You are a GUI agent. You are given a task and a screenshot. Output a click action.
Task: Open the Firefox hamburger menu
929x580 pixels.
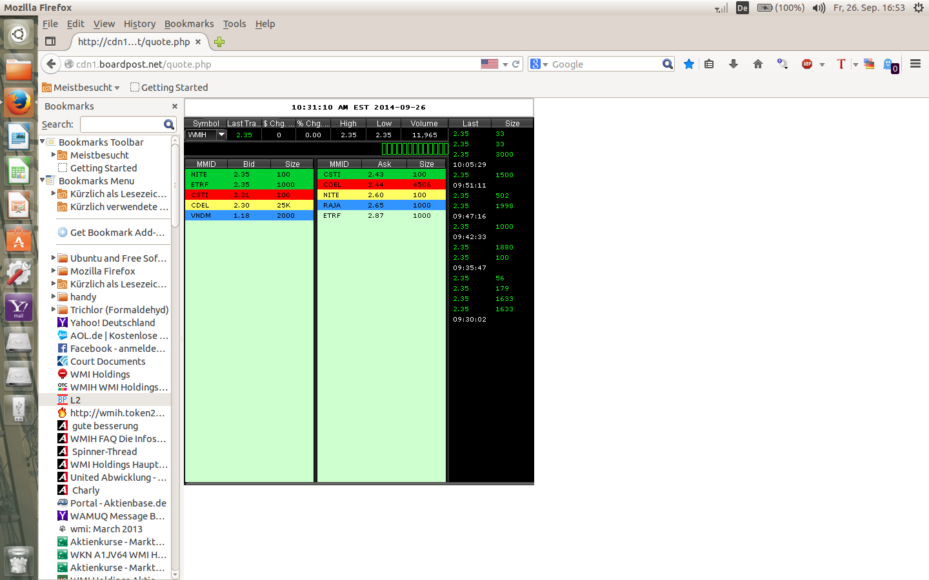915,64
